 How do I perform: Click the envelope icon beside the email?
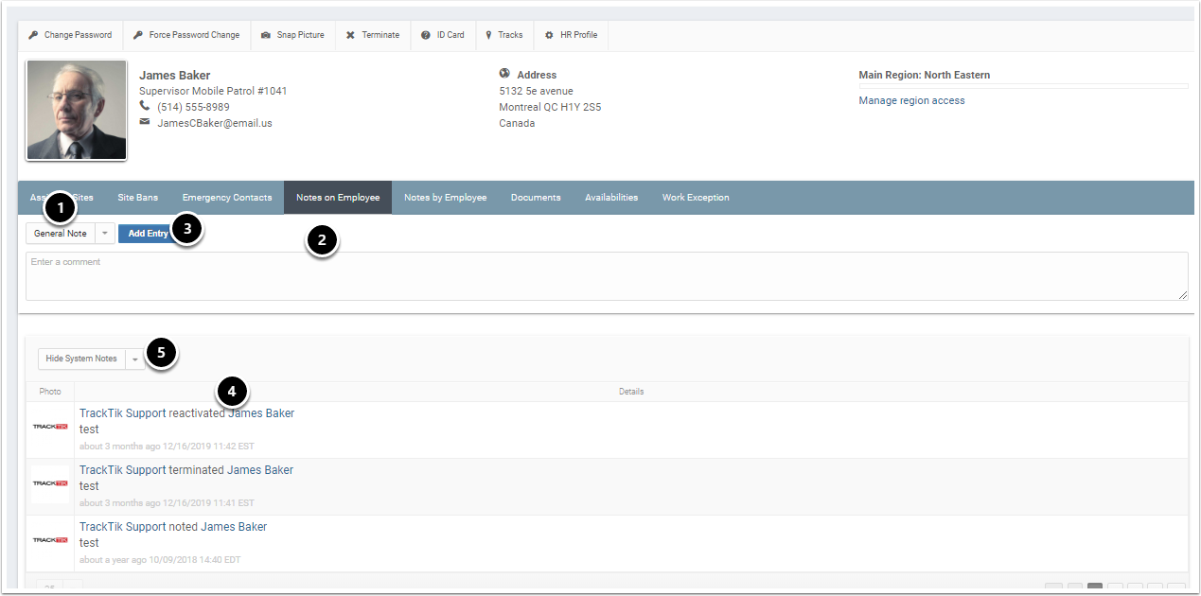tap(145, 122)
